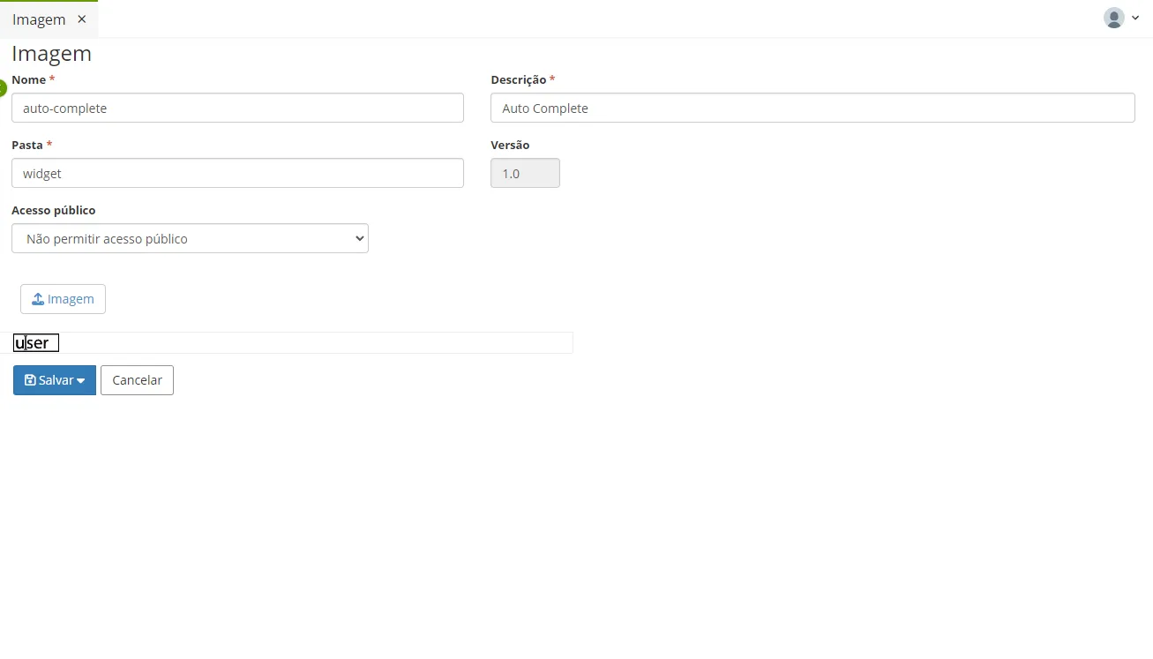1153x659 pixels.
Task: Edit the Pasta field containing widget
Action: [237, 173]
